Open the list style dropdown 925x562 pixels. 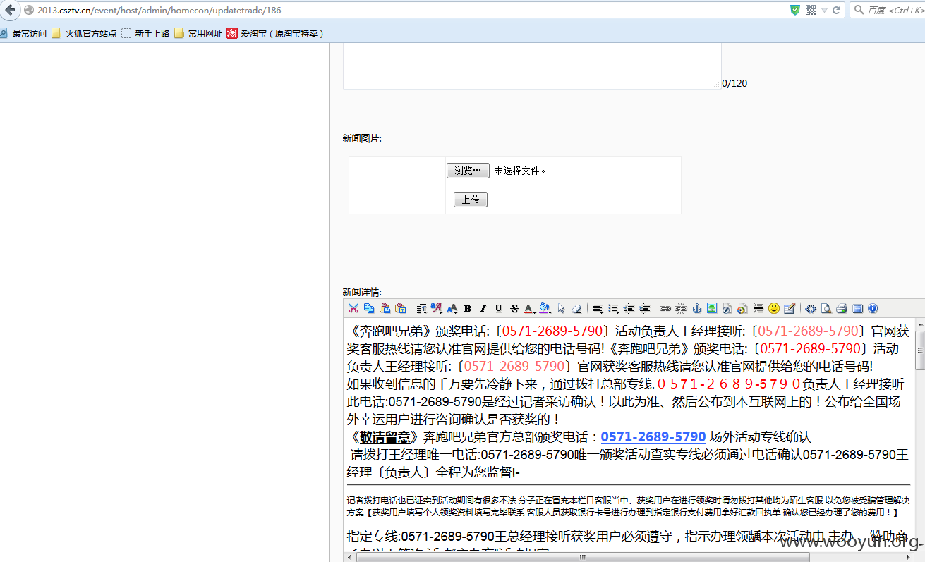[x=613, y=308]
